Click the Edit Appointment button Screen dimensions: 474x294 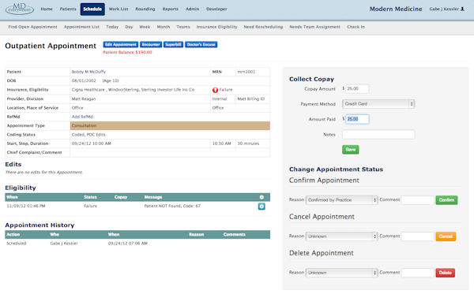click(x=121, y=45)
